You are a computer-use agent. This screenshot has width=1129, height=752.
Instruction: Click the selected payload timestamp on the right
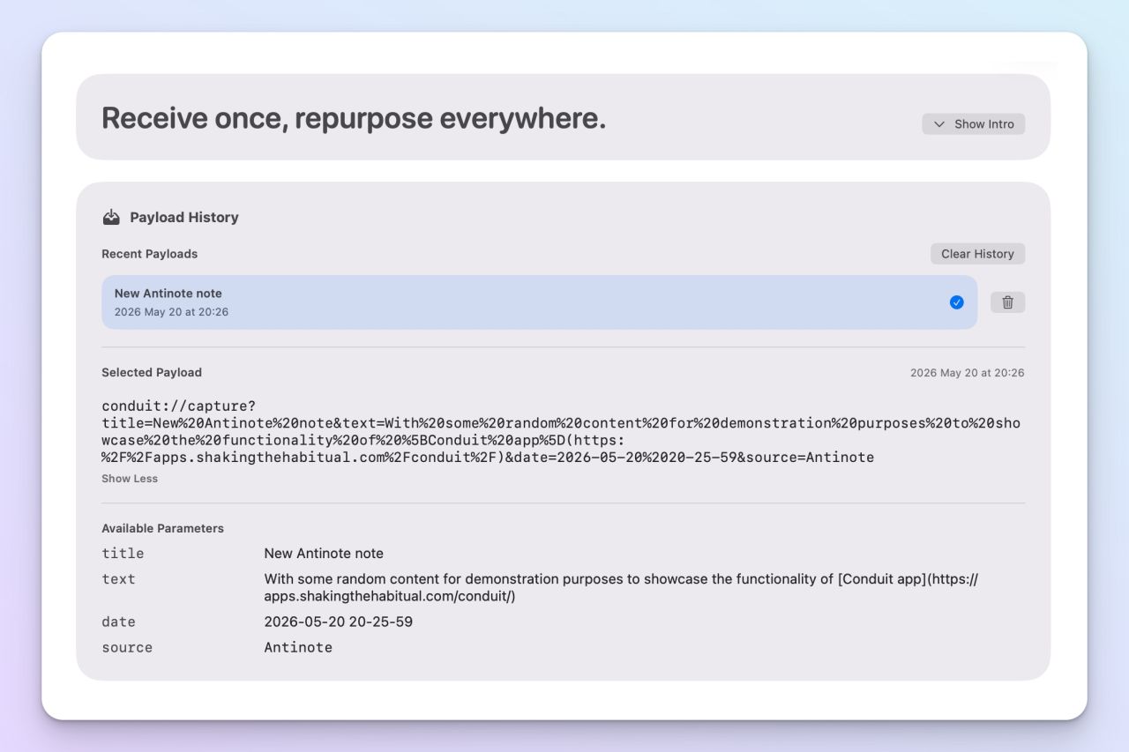968,373
